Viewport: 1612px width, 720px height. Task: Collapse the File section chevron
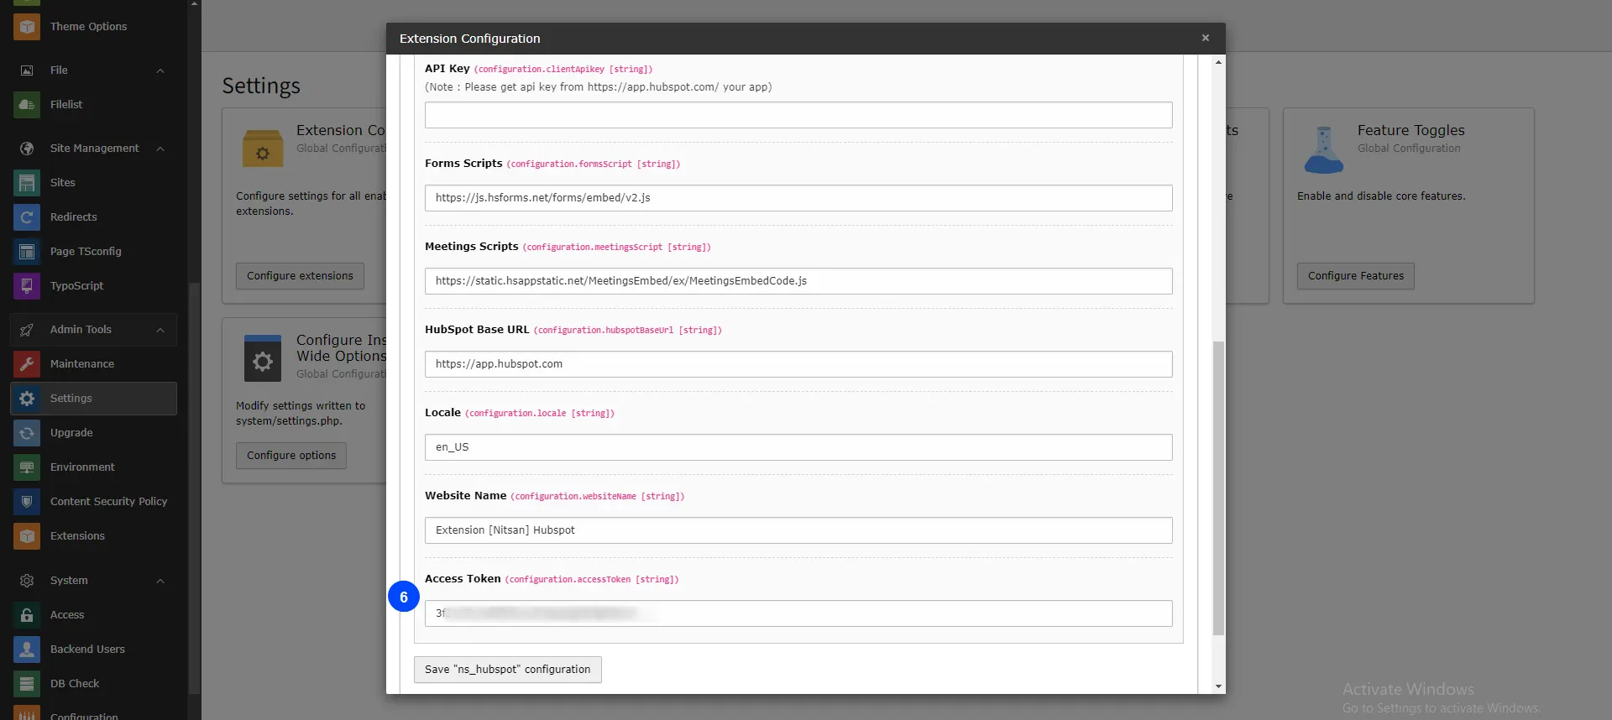click(x=160, y=70)
